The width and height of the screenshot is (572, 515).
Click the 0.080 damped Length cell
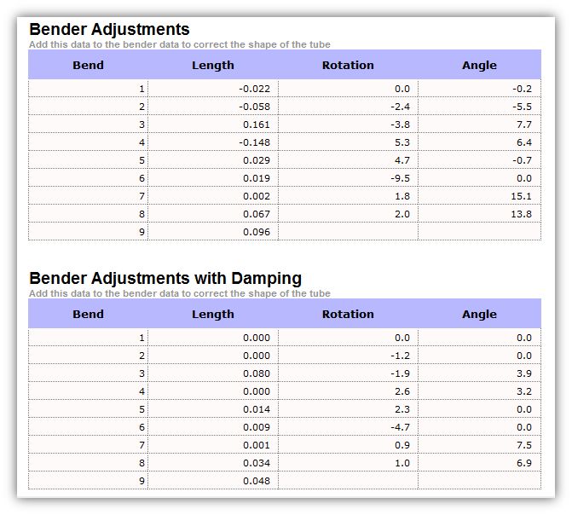click(x=256, y=373)
